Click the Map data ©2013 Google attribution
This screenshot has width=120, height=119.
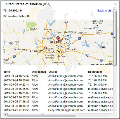[102, 64]
